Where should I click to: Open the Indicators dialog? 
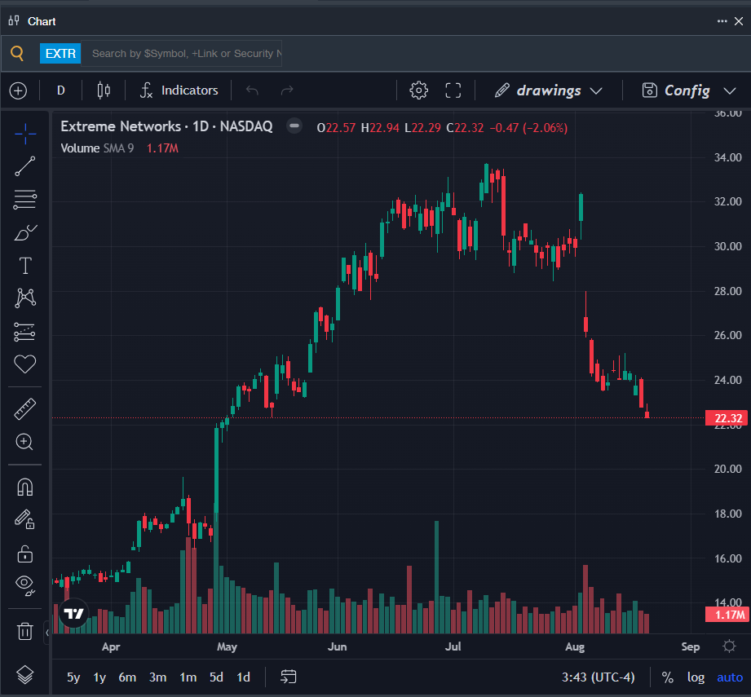pyautogui.click(x=179, y=90)
